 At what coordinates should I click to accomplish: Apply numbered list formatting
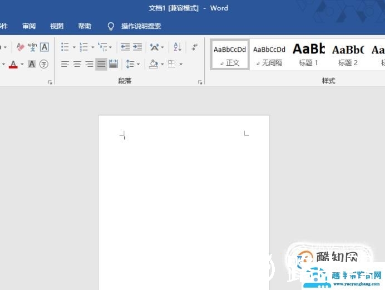point(83,47)
